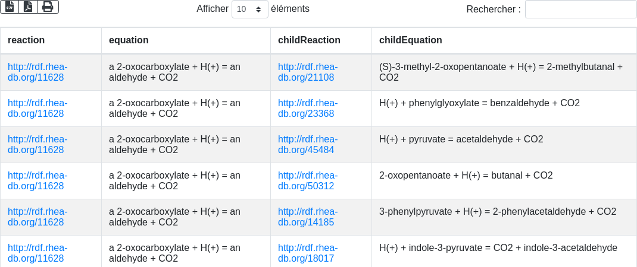Screen dimensions: 637x267
Task: Open the rhea-db.org/14185 link
Action: click(307, 217)
